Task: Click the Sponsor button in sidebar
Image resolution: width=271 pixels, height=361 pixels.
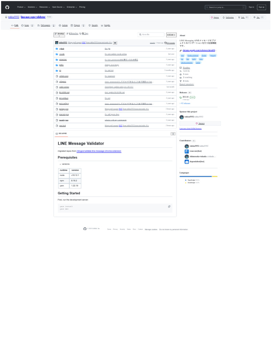Action: click(x=200, y=123)
